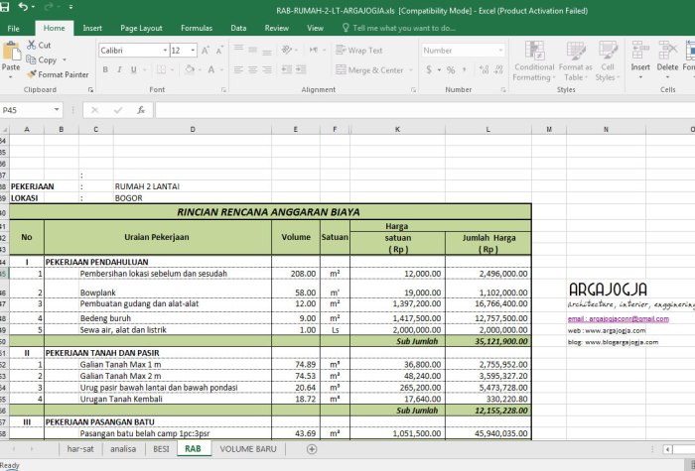This screenshot has height=471, width=695.
Task: Apply percent style to cells
Action: (x=451, y=70)
